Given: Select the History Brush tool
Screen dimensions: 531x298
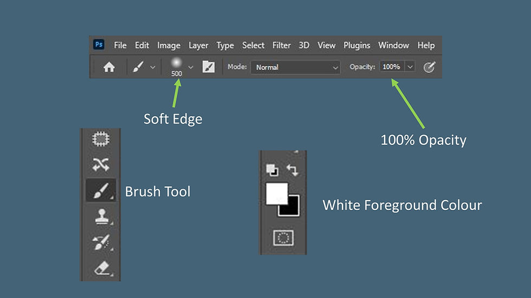Looking at the screenshot, I should click(101, 242).
